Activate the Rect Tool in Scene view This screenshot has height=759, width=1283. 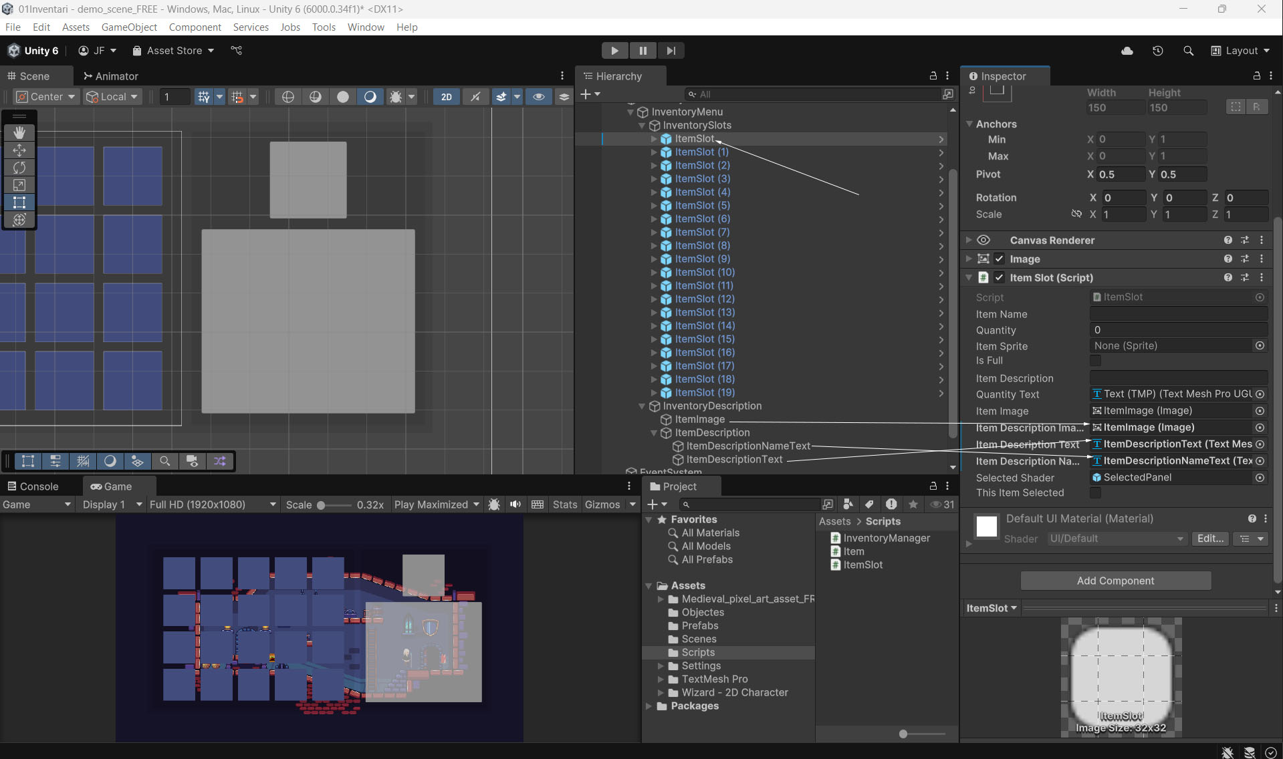pyautogui.click(x=19, y=202)
